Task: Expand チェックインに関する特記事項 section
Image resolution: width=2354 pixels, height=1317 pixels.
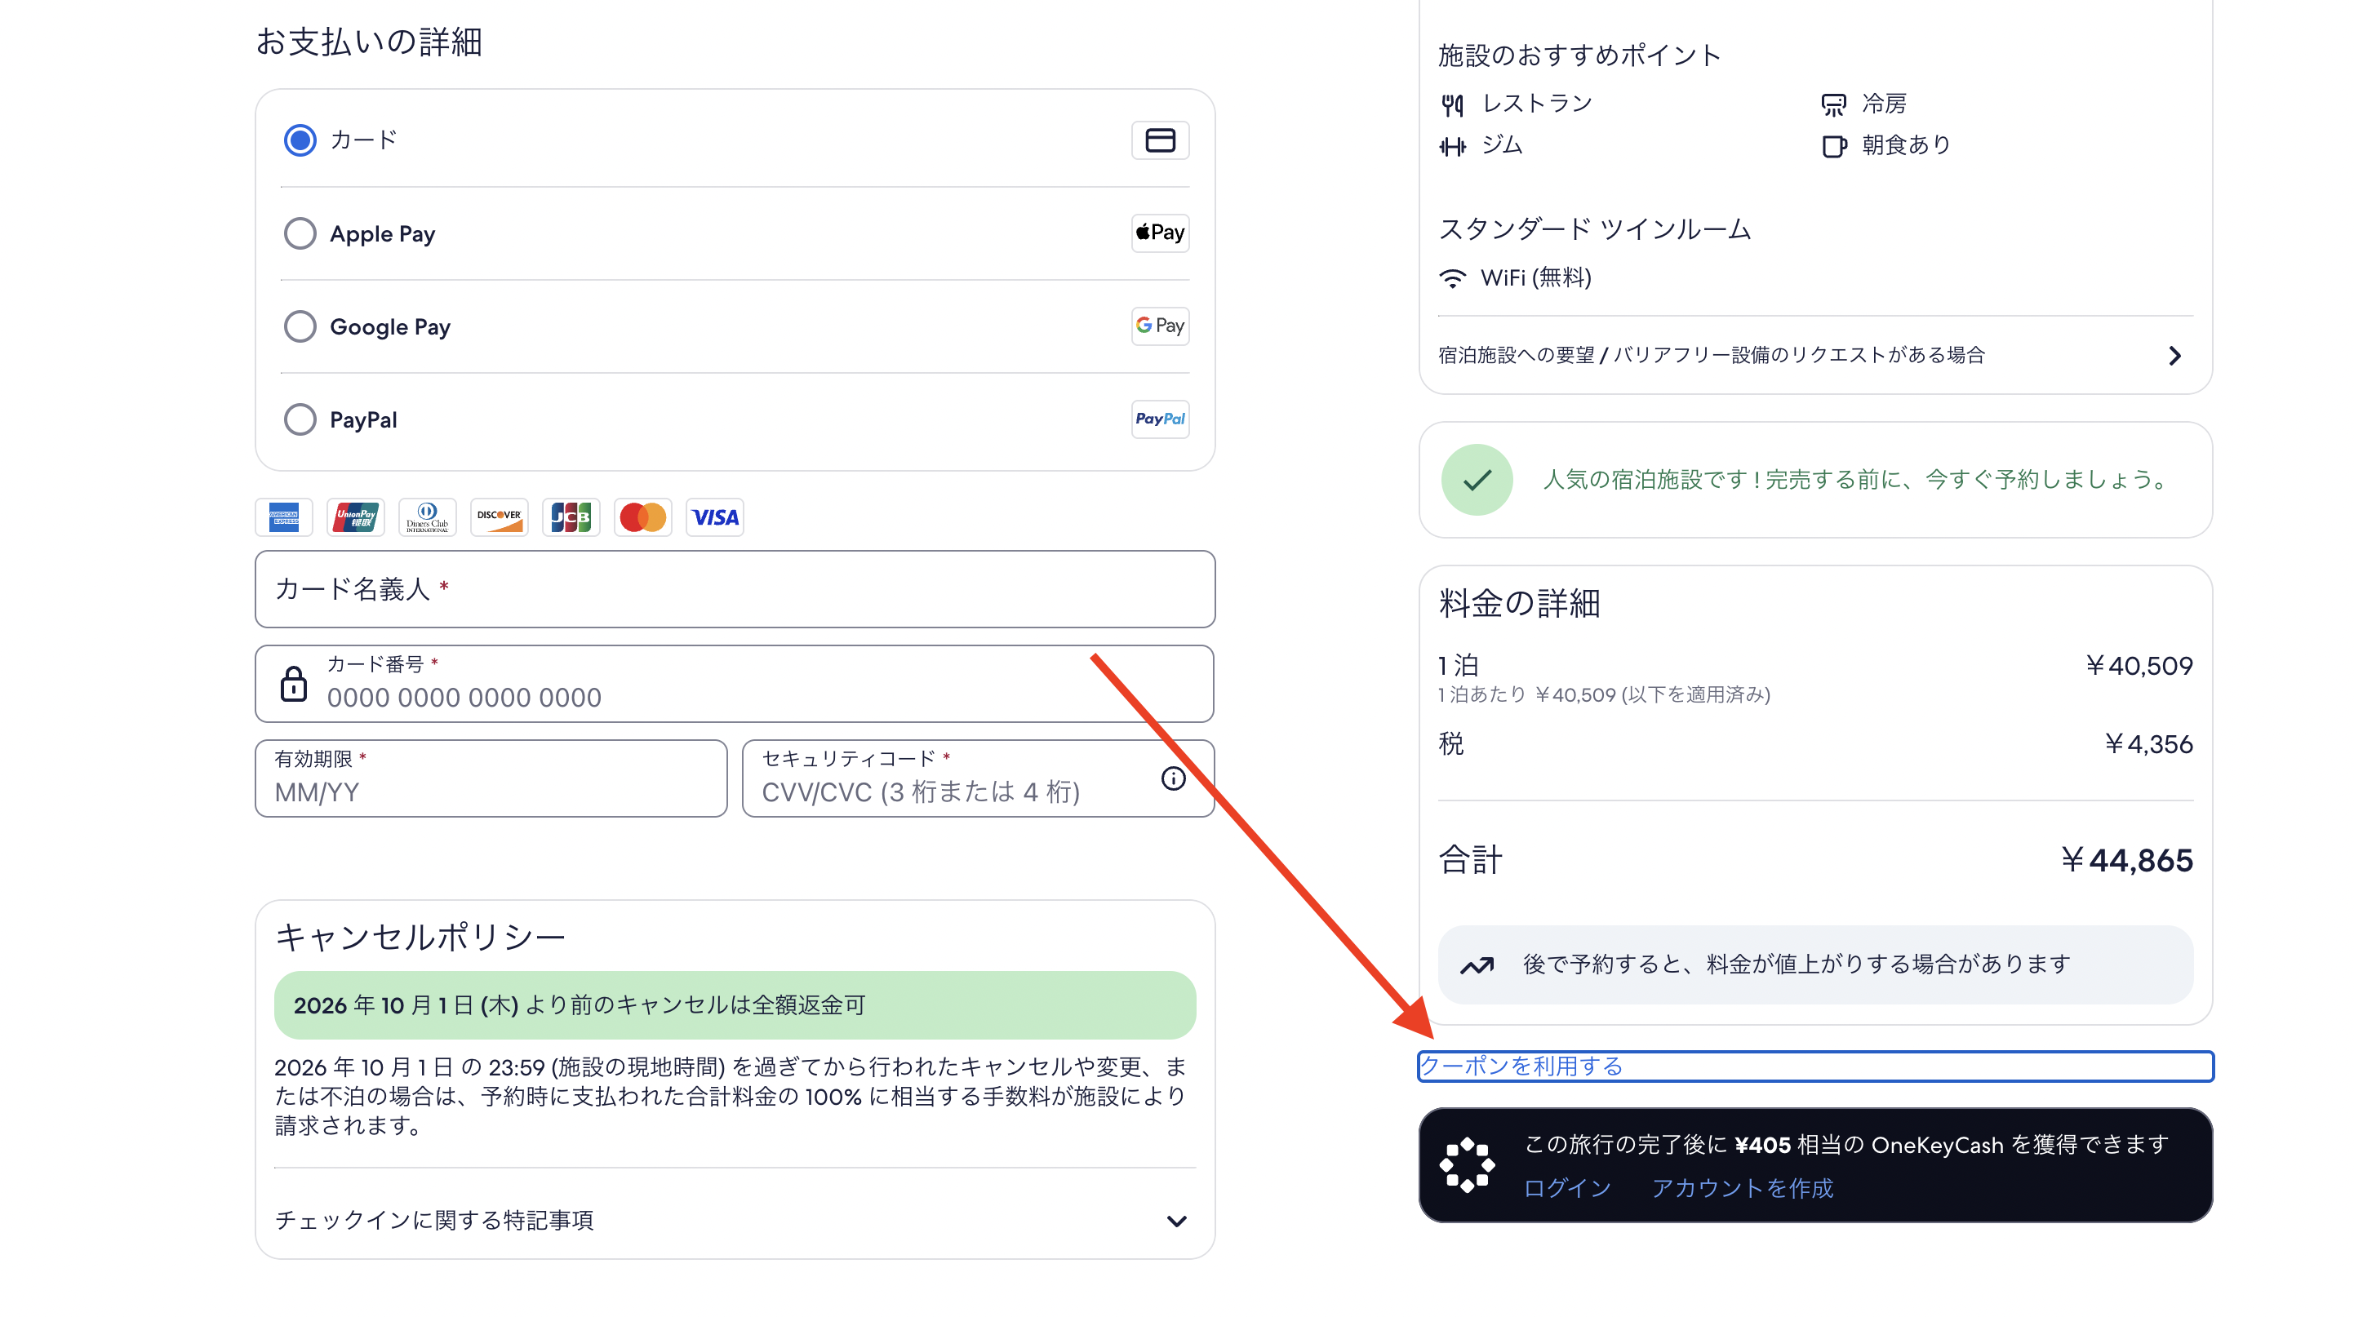Action: 735,1220
